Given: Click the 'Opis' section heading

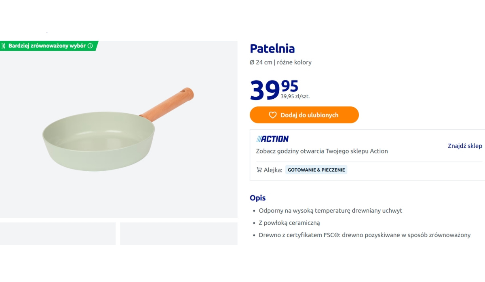Looking at the screenshot, I should point(258,198).
